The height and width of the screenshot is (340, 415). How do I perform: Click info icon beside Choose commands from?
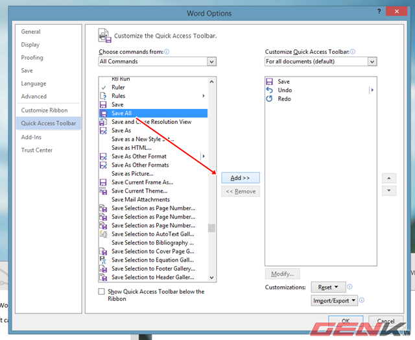point(167,51)
